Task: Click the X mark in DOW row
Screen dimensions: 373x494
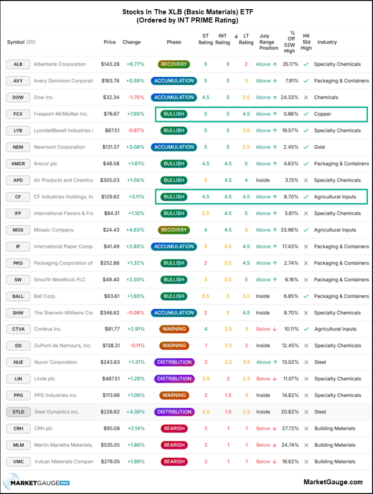Action: pyautogui.click(x=306, y=97)
